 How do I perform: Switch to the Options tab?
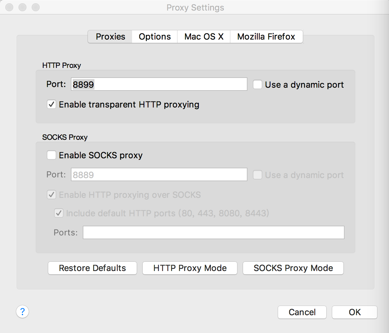(154, 37)
